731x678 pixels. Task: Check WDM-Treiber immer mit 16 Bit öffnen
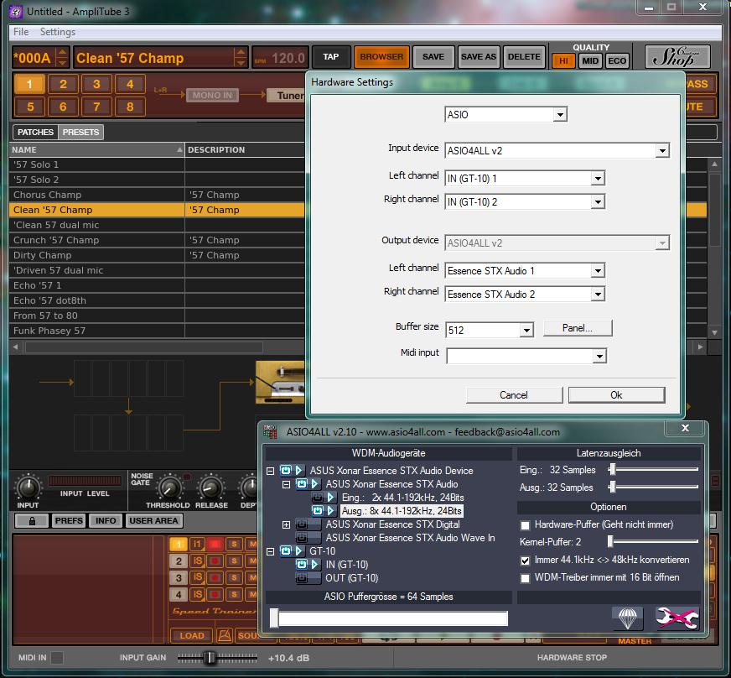(525, 578)
